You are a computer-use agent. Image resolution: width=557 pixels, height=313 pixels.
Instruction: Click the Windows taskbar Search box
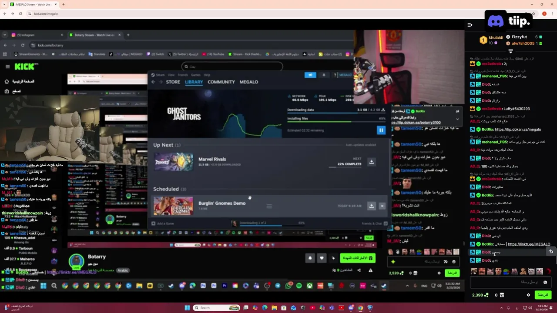(217, 308)
